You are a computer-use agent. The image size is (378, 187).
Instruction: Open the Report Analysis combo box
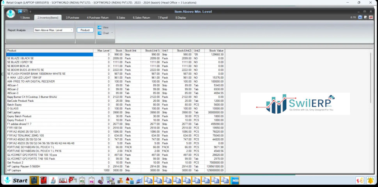tap(53, 30)
